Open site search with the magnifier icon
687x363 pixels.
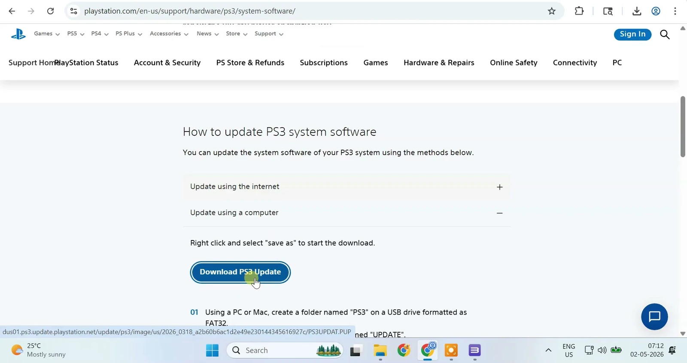pyautogui.click(x=665, y=34)
